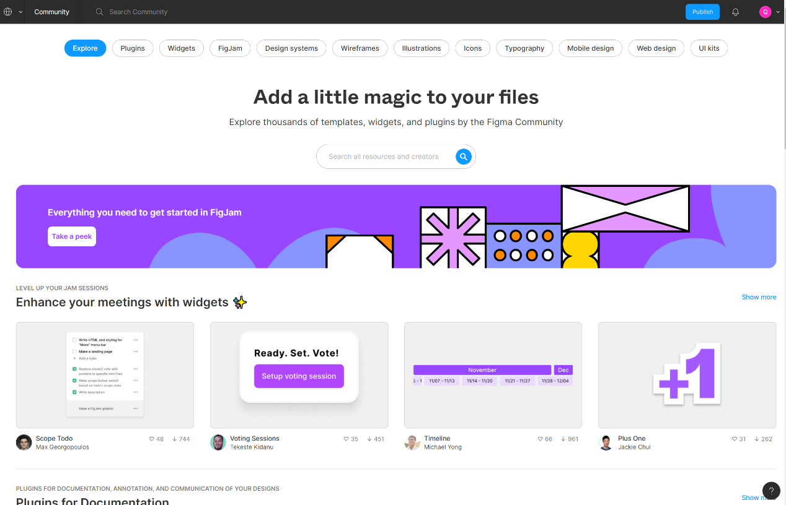Open the Voting Sessions widget title
The width and height of the screenshot is (786, 505).
[255, 438]
